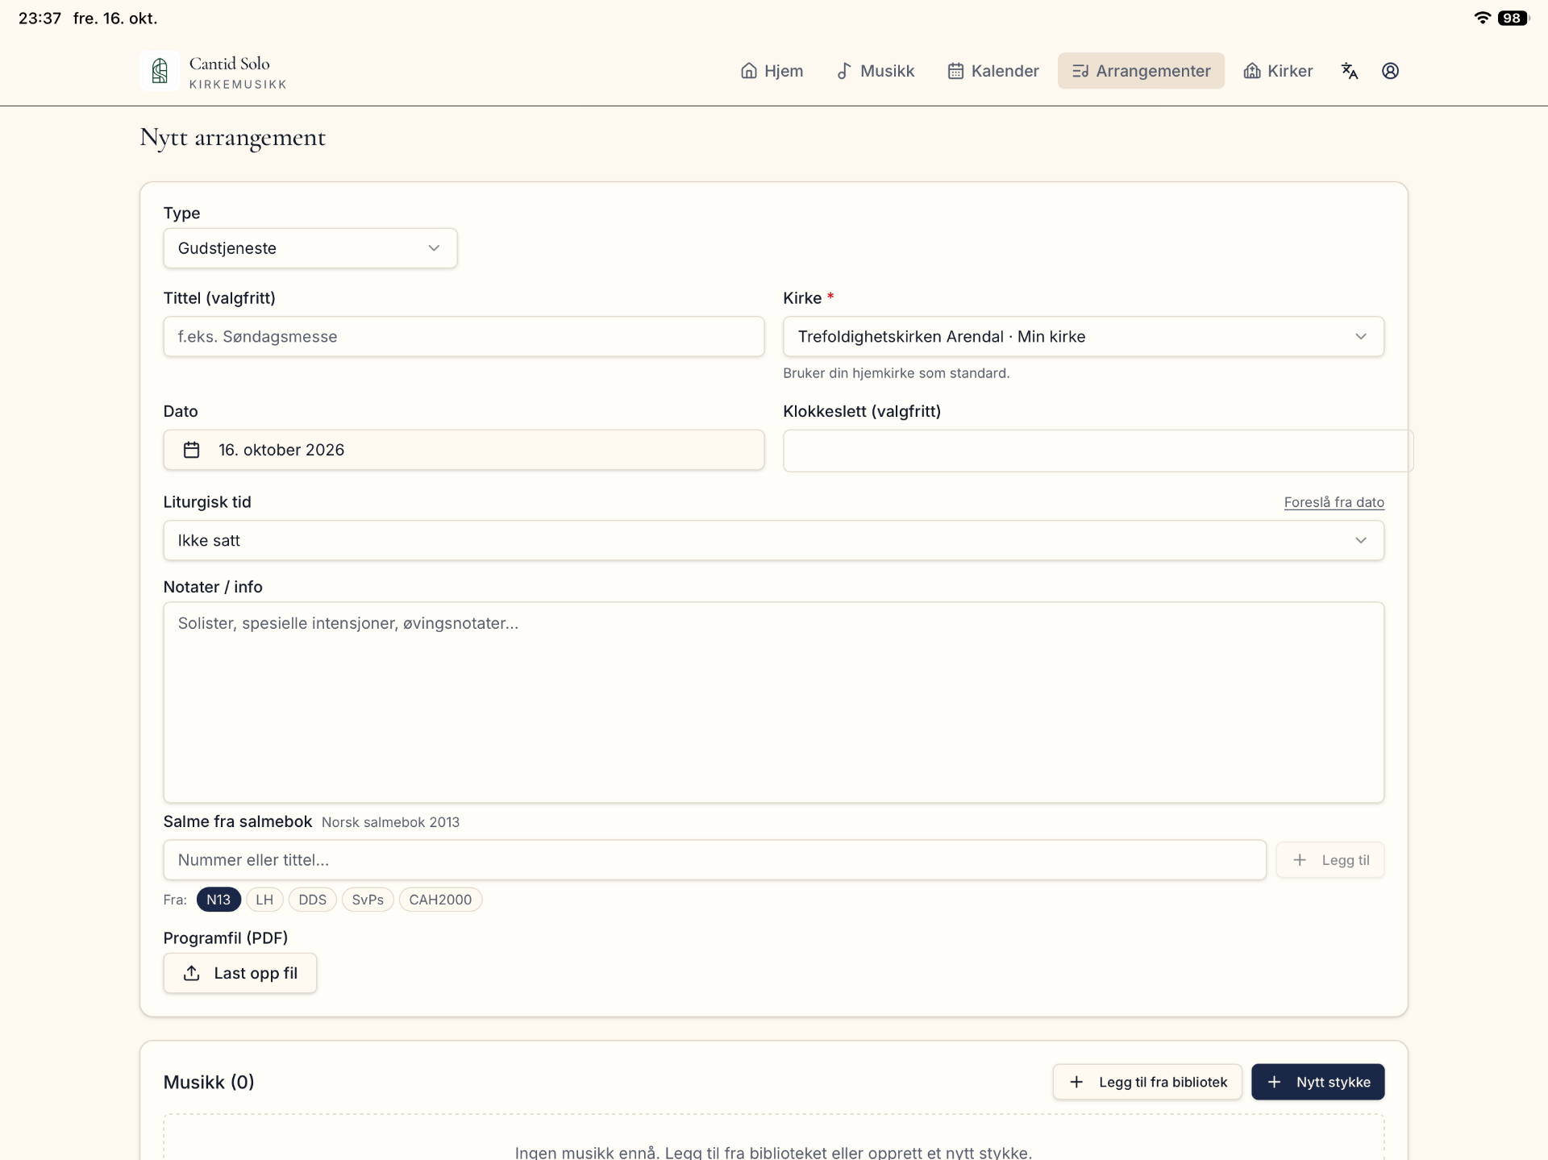Click the Norsk salmebok 2013 label
This screenshot has width=1548, height=1160.
pos(390,822)
